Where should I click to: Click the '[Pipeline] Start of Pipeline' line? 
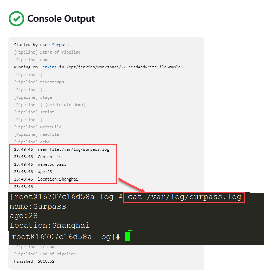pos(47,52)
